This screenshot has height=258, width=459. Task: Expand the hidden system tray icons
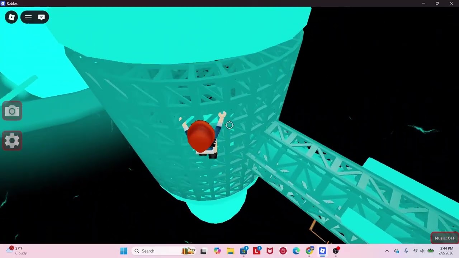(387, 251)
